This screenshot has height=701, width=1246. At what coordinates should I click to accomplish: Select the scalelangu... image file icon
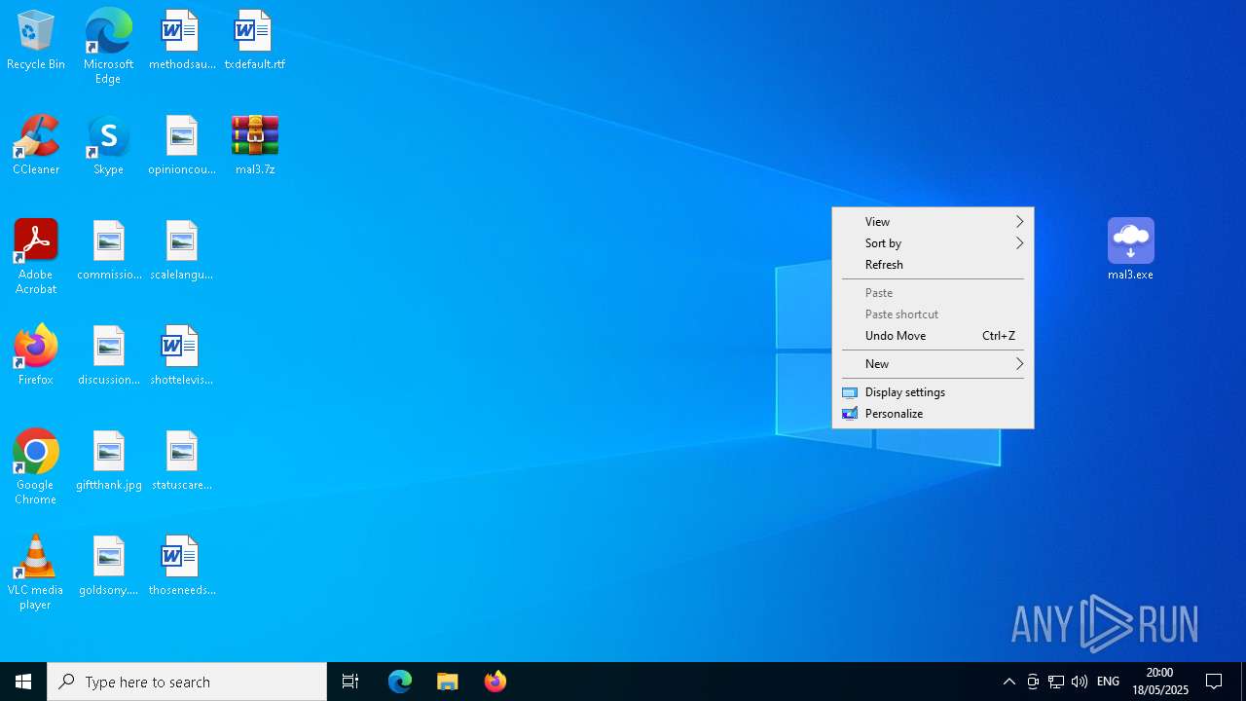coord(181,251)
